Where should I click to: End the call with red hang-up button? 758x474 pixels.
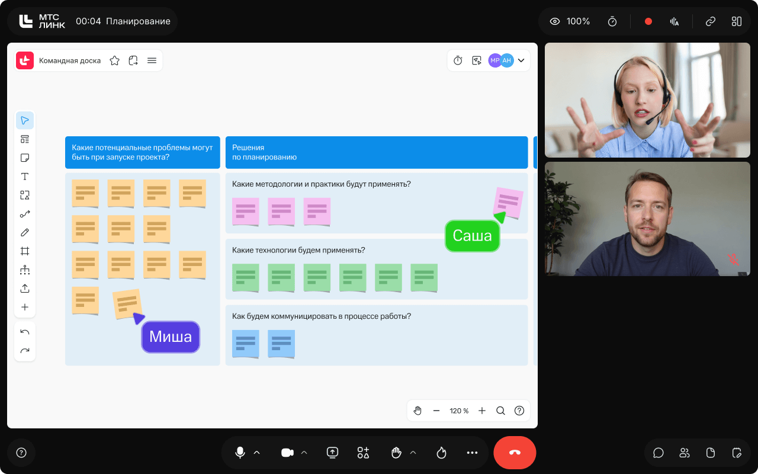(x=515, y=453)
